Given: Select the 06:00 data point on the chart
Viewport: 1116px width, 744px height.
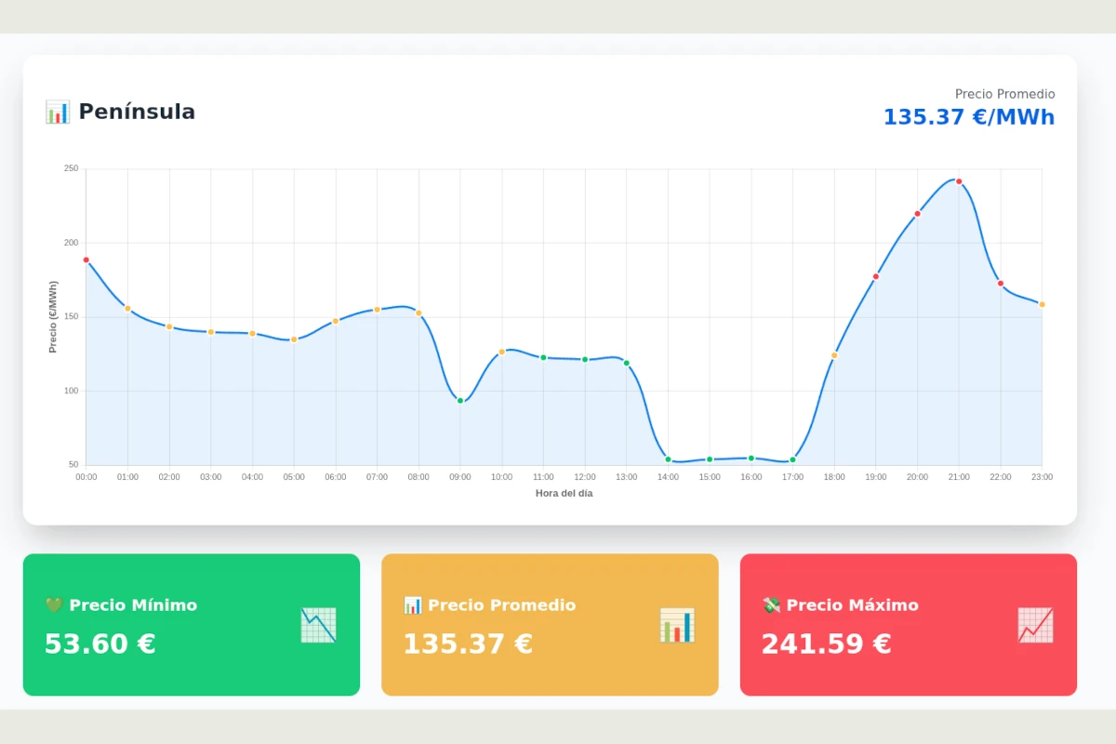Looking at the screenshot, I should pos(336,321).
